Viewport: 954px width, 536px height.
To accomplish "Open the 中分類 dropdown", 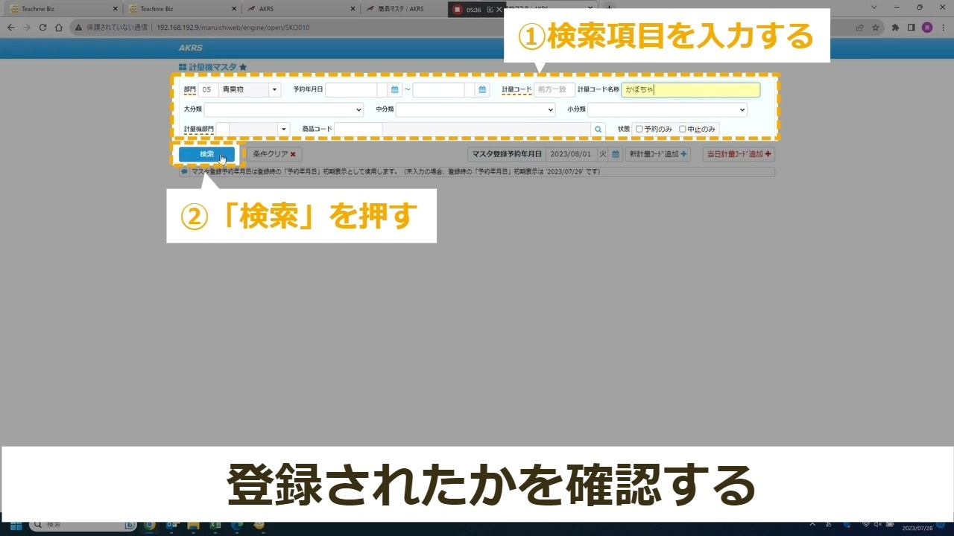I will pos(476,109).
